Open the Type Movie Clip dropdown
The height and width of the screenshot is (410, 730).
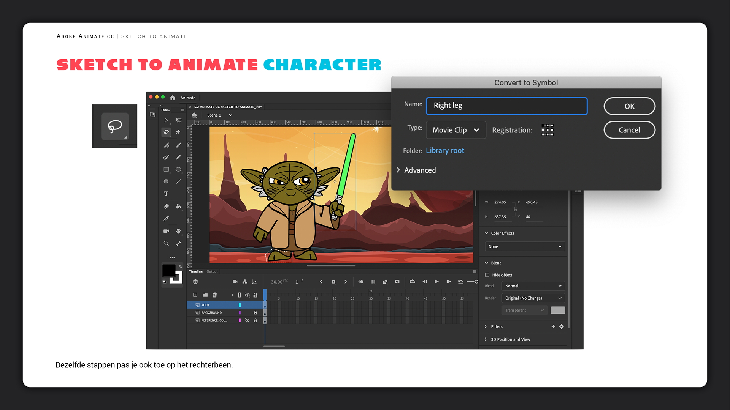pos(456,130)
